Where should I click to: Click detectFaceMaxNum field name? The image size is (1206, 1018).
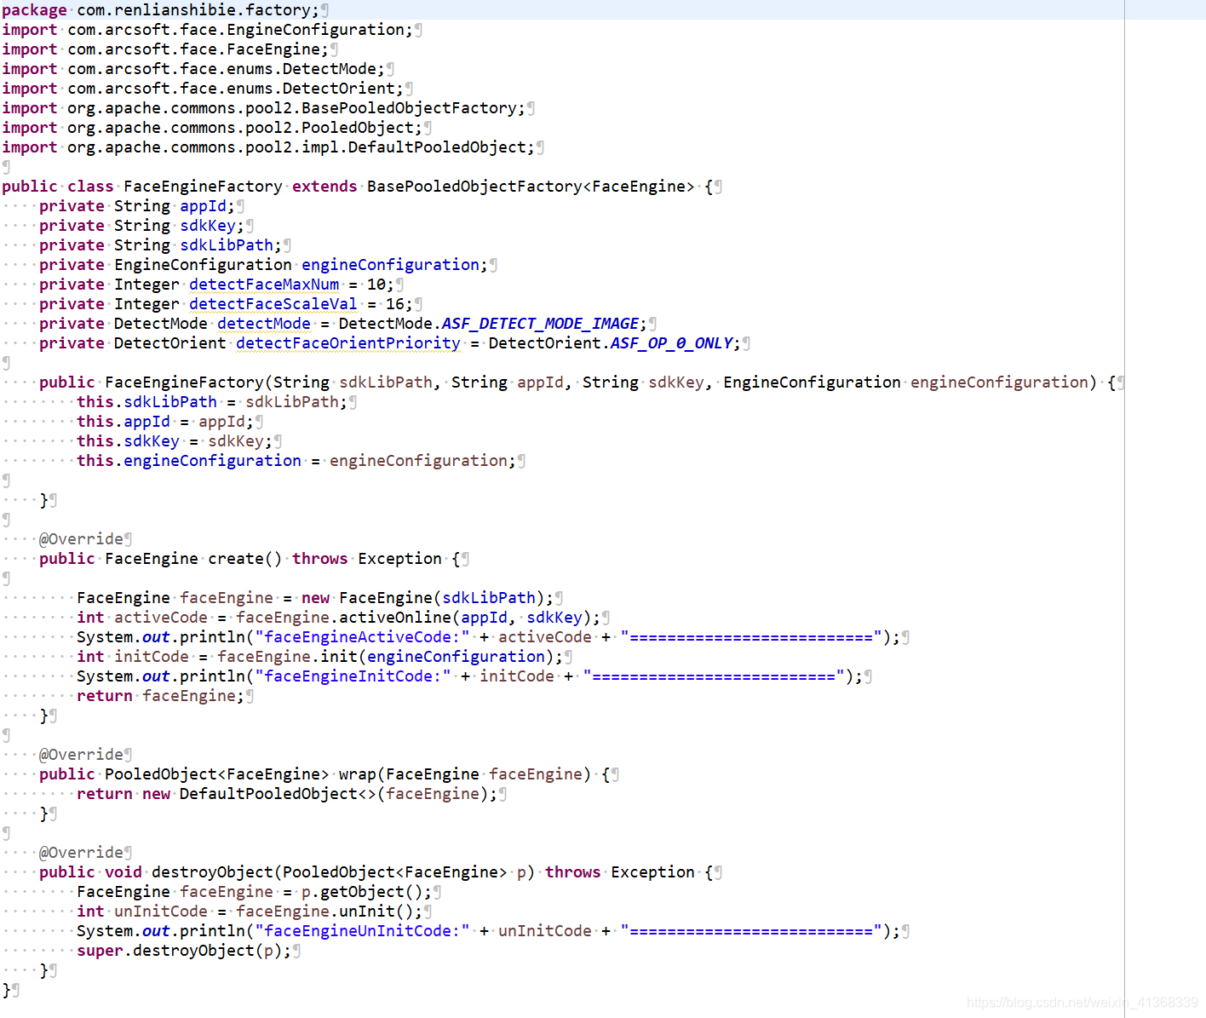(x=264, y=285)
